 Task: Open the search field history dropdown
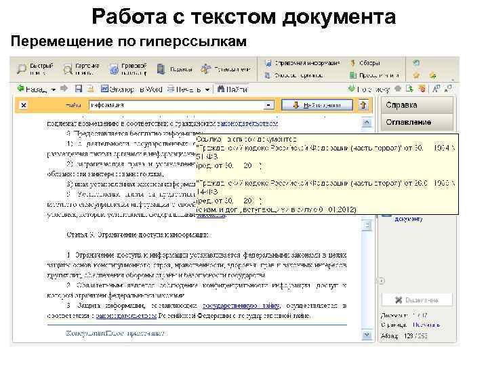click(x=268, y=105)
